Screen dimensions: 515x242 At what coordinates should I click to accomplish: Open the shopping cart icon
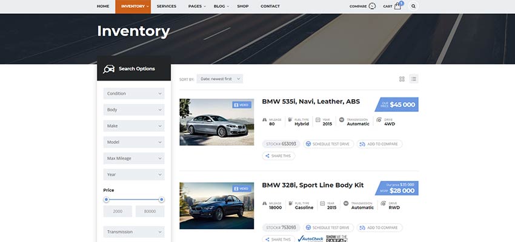click(x=398, y=5)
